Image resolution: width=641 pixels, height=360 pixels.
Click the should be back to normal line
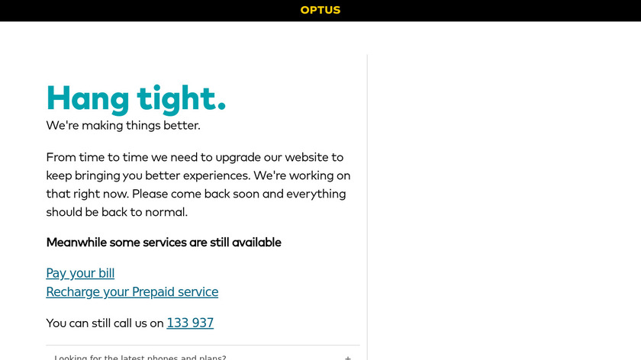coord(117,212)
